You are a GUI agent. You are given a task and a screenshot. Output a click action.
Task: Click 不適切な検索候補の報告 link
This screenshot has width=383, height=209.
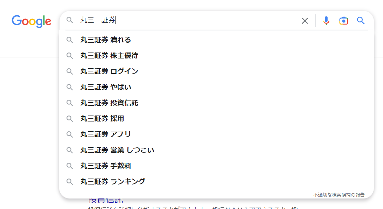click(x=339, y=195)
